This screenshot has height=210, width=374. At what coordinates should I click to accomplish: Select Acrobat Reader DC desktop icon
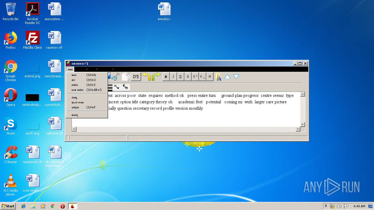[32, 13]
